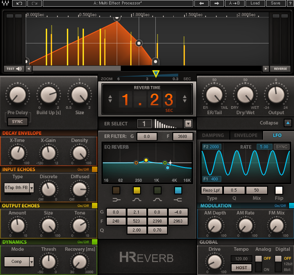Collapse the panel with Collapse arrow
294x275 pixels.
click(288, 123)
